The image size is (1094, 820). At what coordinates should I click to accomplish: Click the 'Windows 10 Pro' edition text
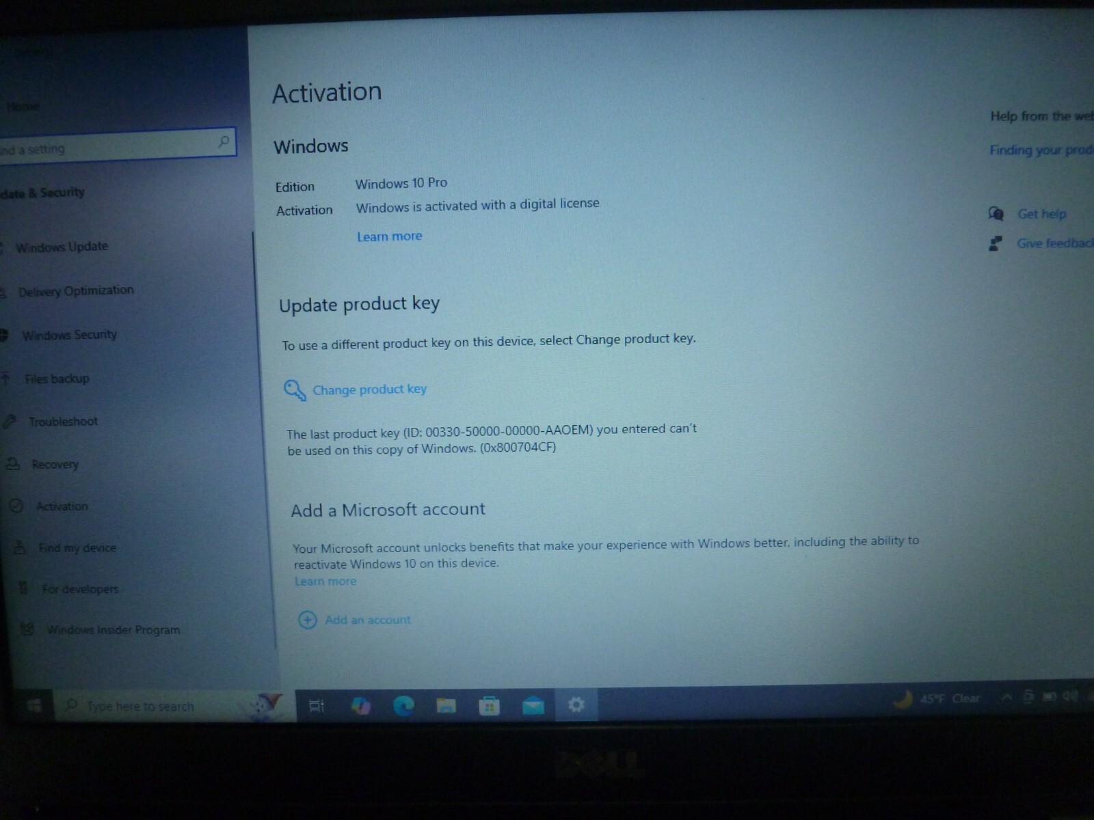point(401,183)
